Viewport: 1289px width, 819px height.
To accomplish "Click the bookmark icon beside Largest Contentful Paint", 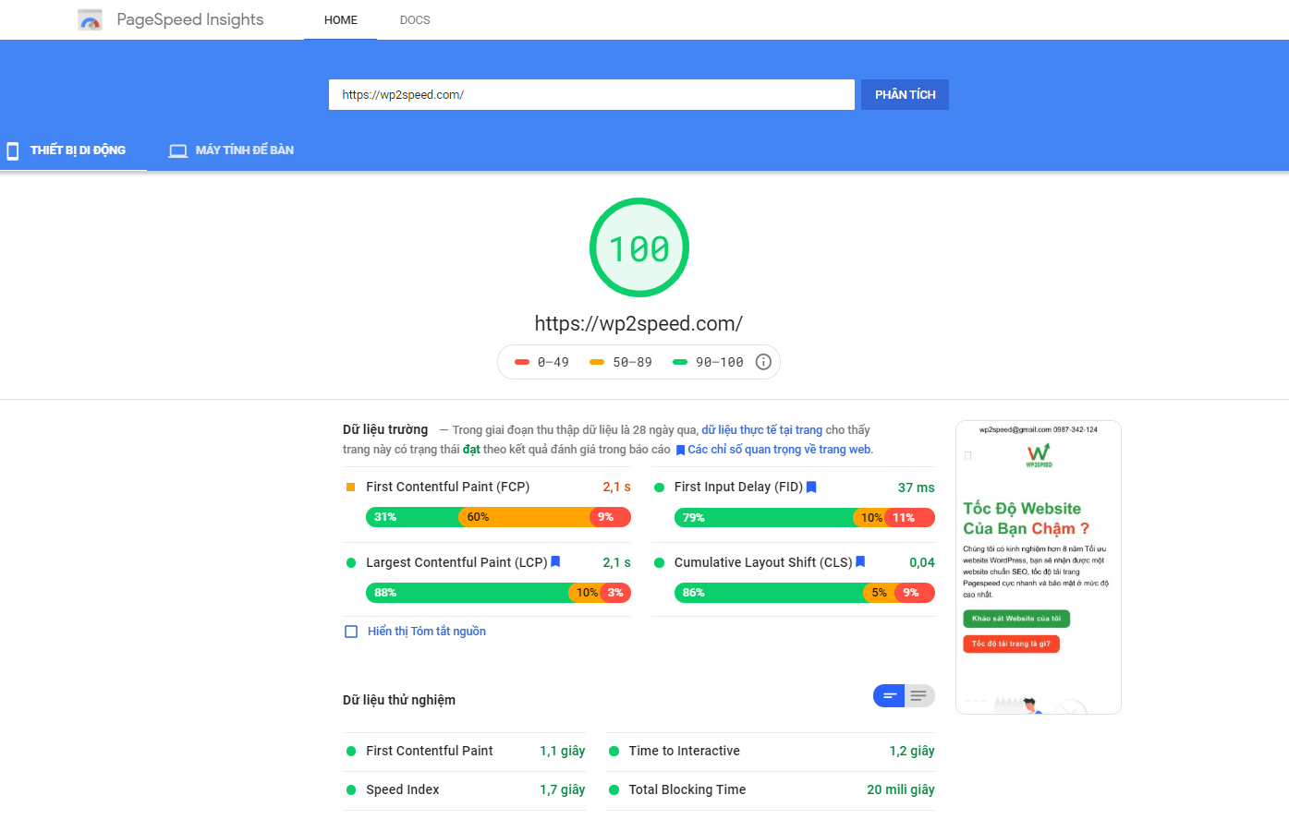I will (555, 561).
